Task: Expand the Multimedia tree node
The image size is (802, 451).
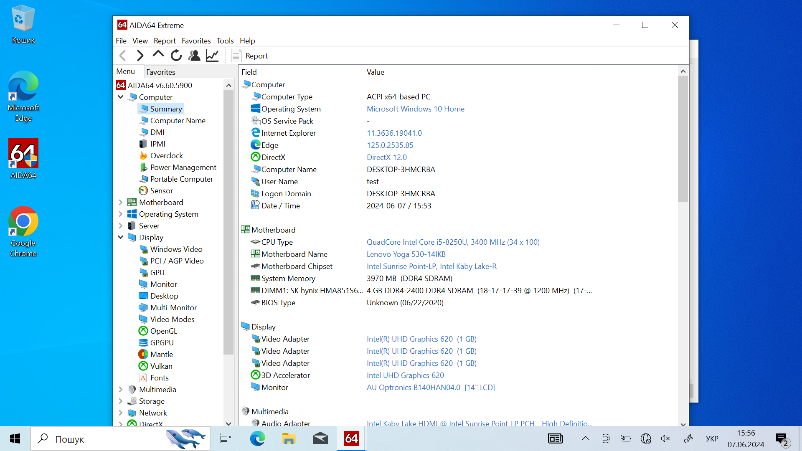Action: point(121,389)
